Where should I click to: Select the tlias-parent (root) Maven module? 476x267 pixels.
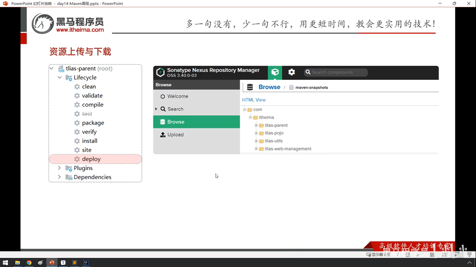coord(89,69)
